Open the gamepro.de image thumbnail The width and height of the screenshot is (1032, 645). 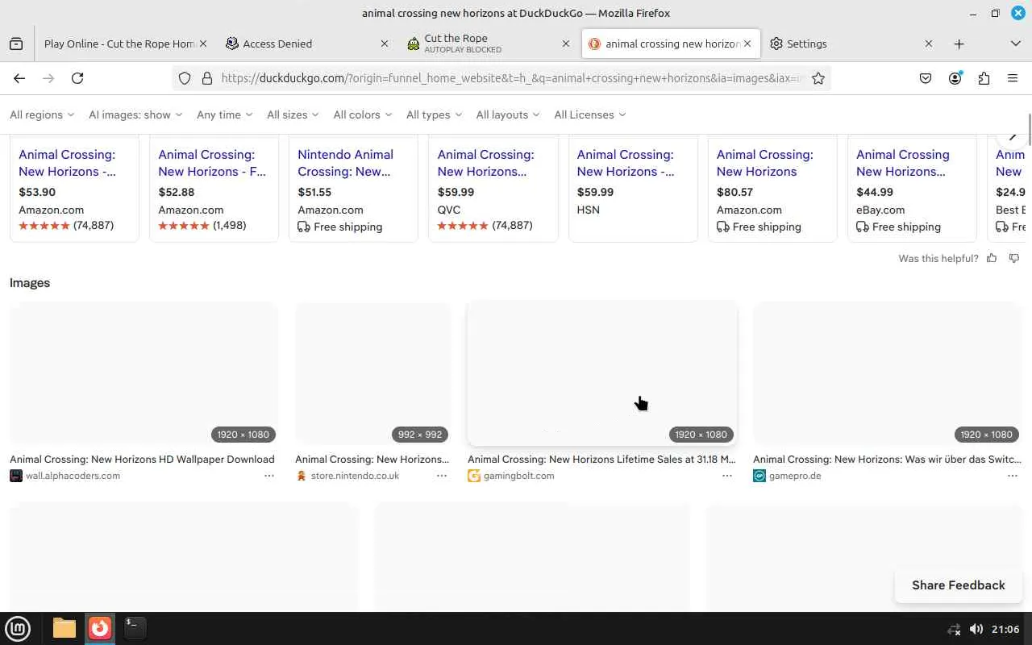888,374
